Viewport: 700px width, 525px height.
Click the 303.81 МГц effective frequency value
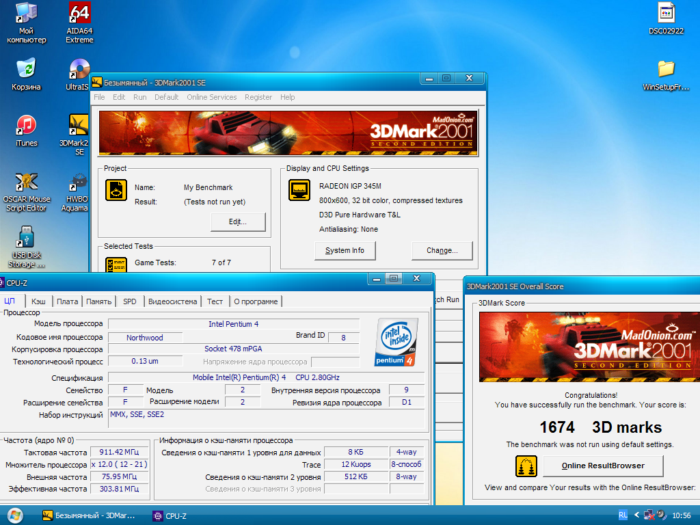point(119,488)
